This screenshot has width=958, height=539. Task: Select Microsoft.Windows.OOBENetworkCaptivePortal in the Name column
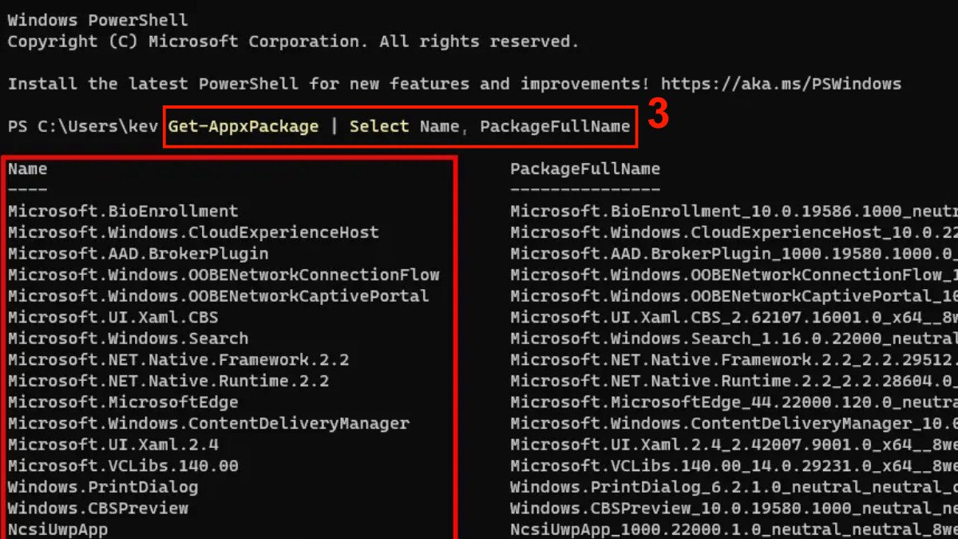(x=219, y=296)
